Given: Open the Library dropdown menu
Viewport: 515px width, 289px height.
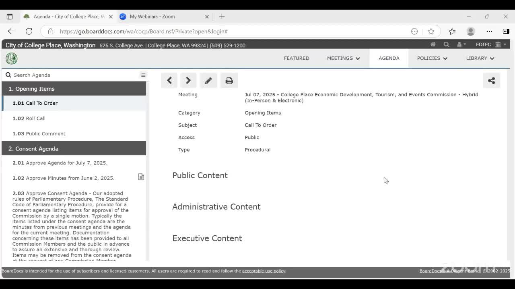Looking at the screenshot, I should [x=480, y=58].
